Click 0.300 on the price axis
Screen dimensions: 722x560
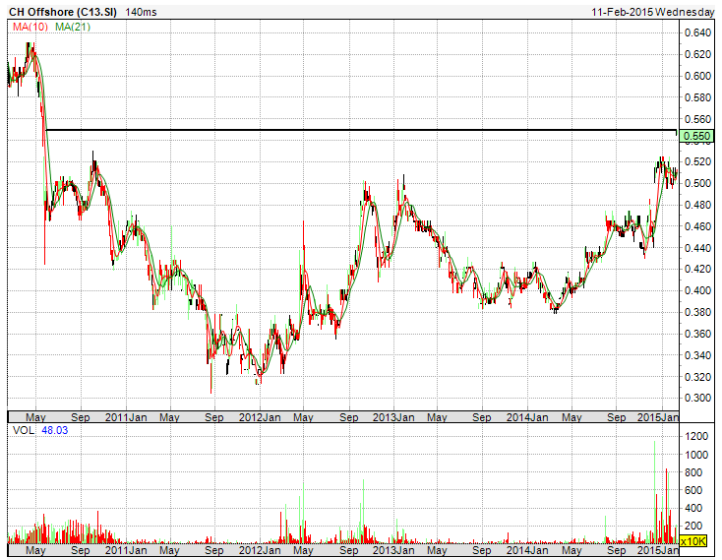[x=696, y=398]
